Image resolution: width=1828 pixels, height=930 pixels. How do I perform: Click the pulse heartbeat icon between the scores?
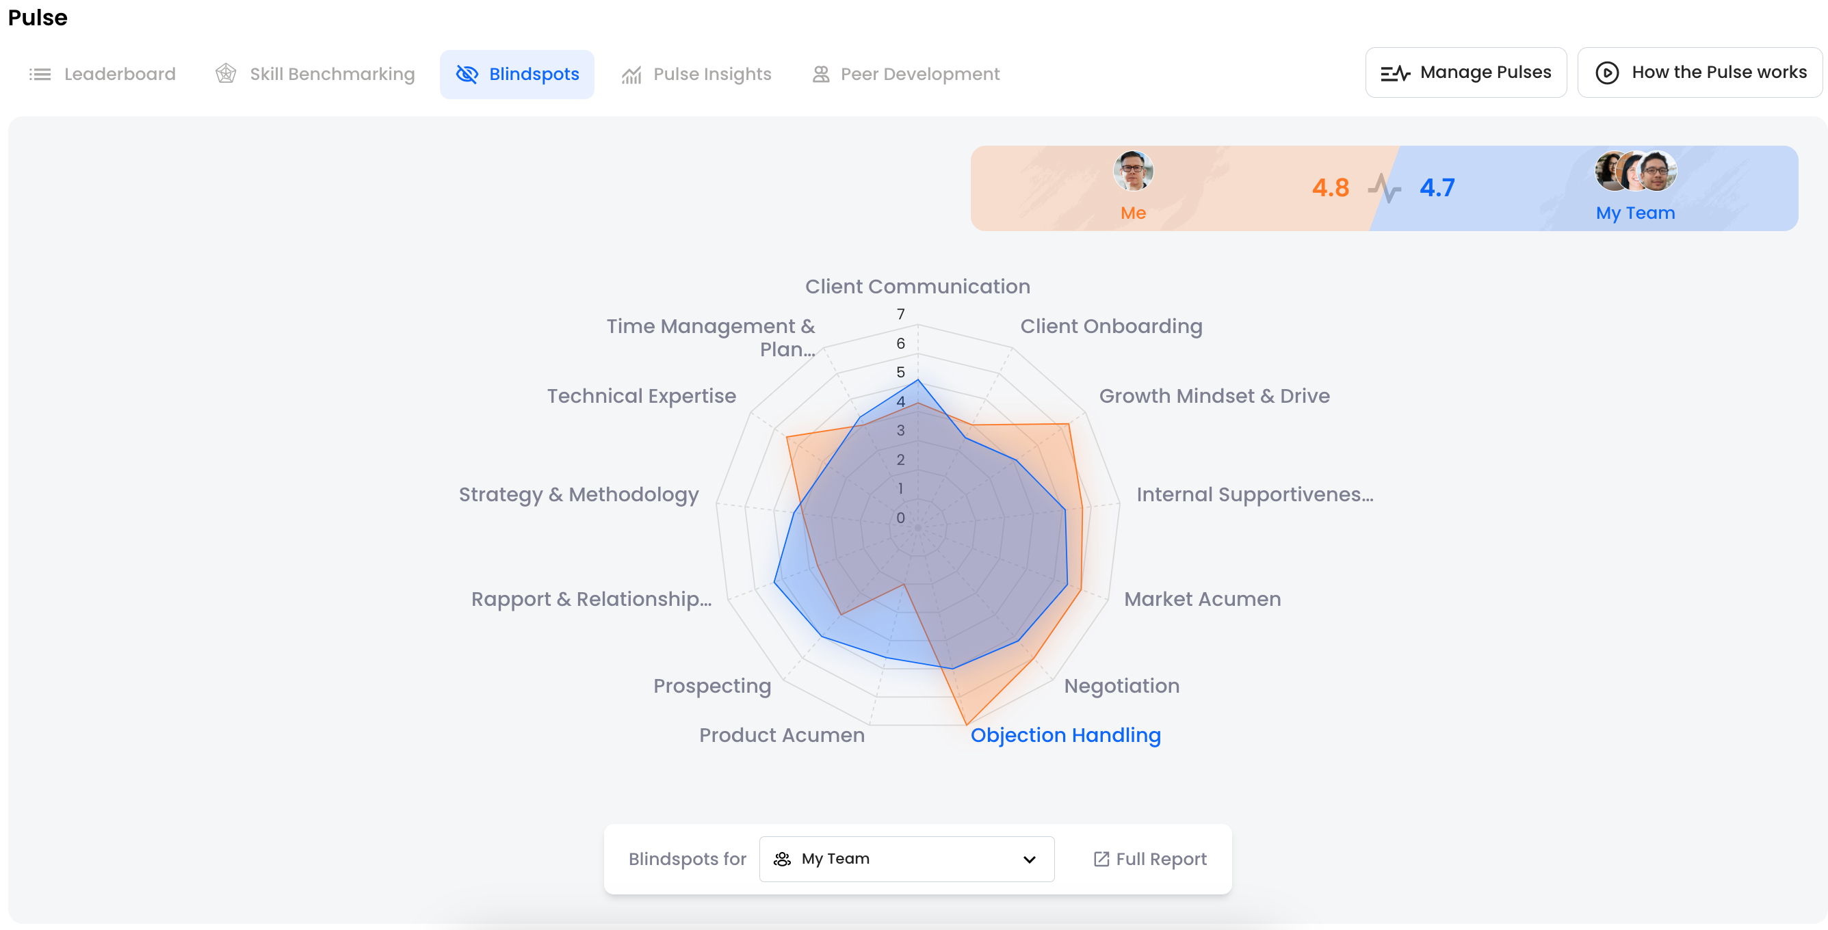[1384, 187]
